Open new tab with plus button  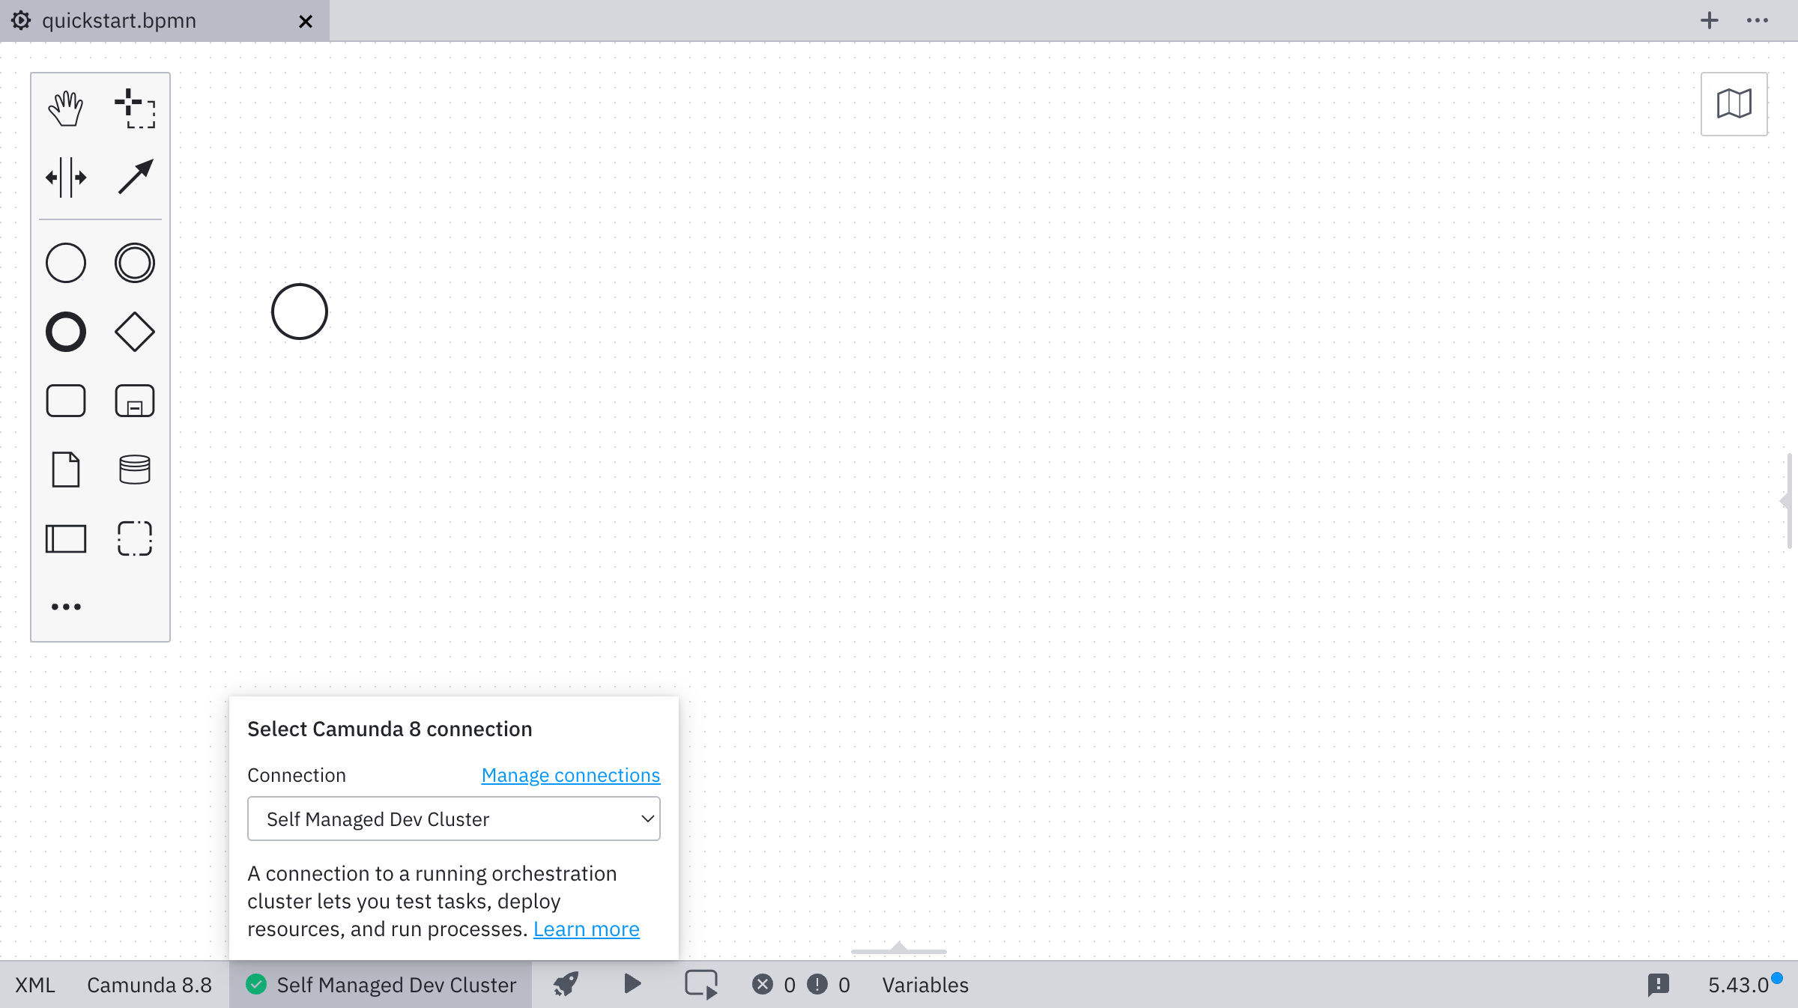point(1709,20)
